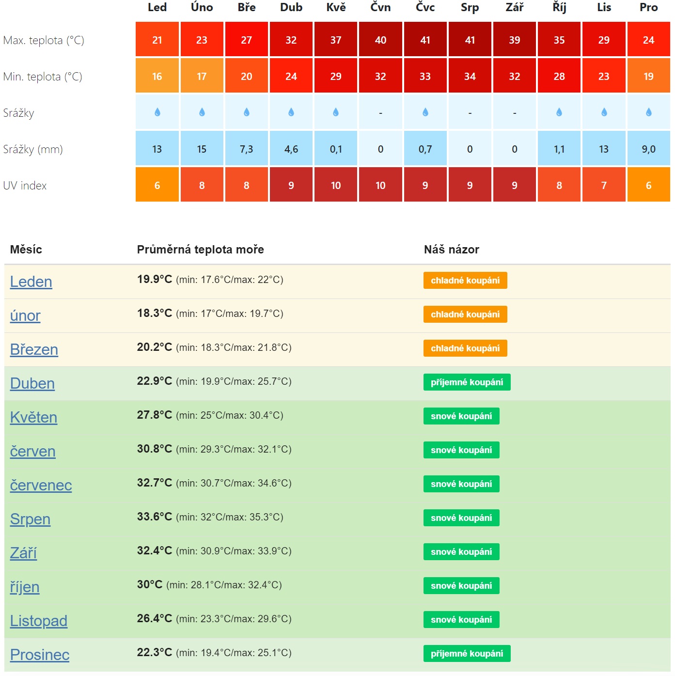Follow the Září month link
Image resolution: width=675 pixels, height=676 pixels.
23,553
